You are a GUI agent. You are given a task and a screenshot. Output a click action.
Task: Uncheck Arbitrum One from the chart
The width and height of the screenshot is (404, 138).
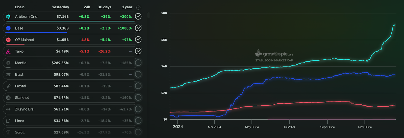[x=138, y=16]
